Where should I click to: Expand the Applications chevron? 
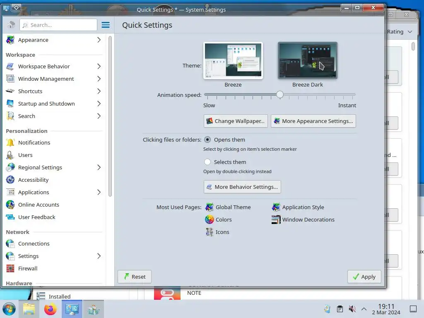click(99, 192)
